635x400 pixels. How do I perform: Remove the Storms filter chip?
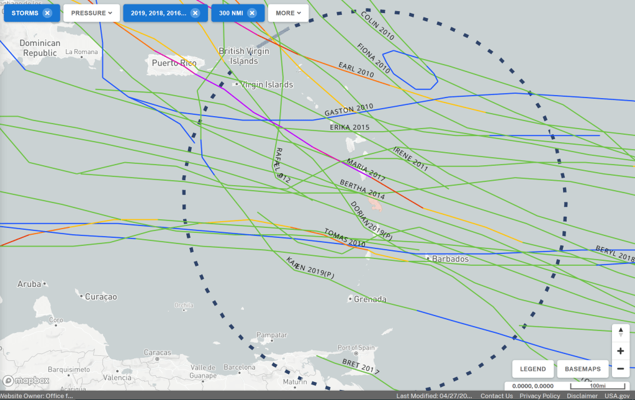pos(47,13)
